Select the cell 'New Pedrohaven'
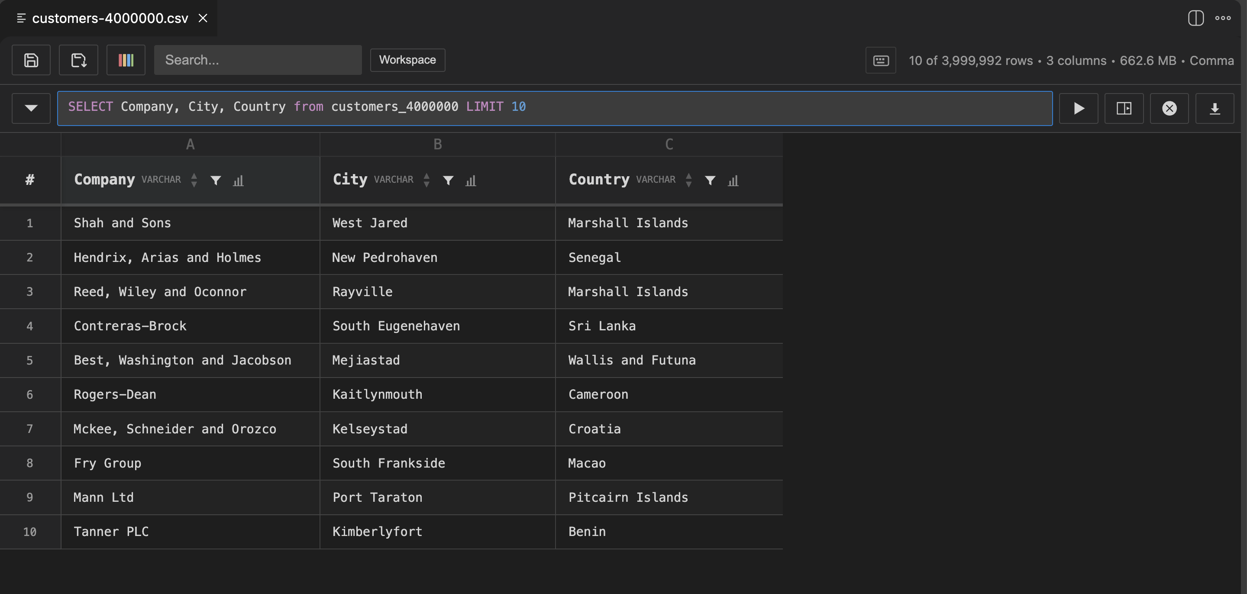The image size is (1247, 594). coord(438,258)
